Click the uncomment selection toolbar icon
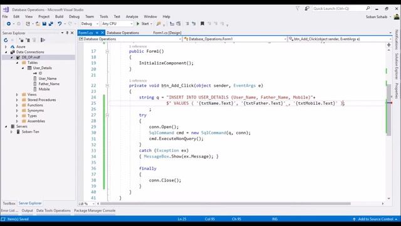Viewport: 401px width, 226px height. tap(194, 24)
